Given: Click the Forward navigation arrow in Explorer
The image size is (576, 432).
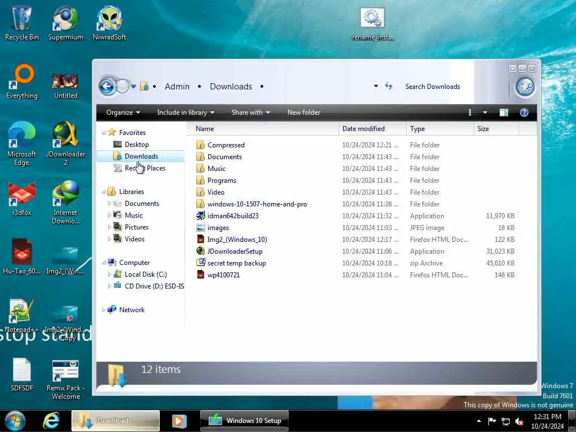Looking at the screenshot, I should [x=122, y=87].
